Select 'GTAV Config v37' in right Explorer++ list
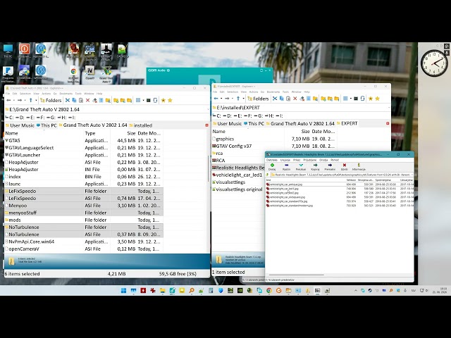Image resolution: width=451 pixels, height=338 pixels. point(275,146)
